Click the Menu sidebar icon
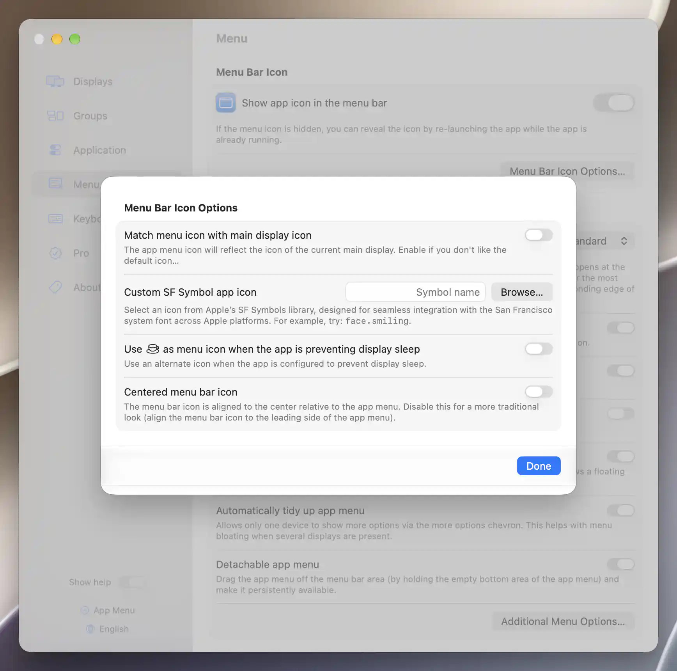This screenshot has height=671, width=677. point(55,184)
